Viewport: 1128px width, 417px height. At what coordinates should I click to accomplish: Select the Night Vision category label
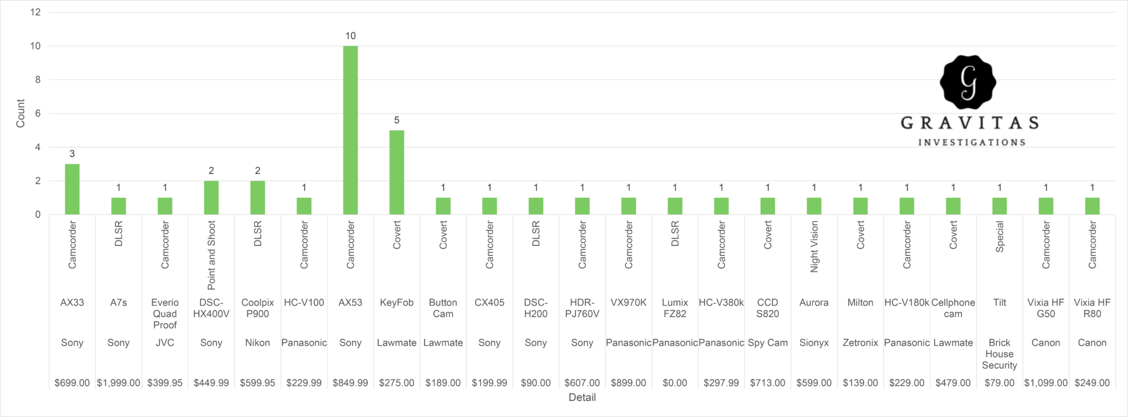click(x=814, y=246)
